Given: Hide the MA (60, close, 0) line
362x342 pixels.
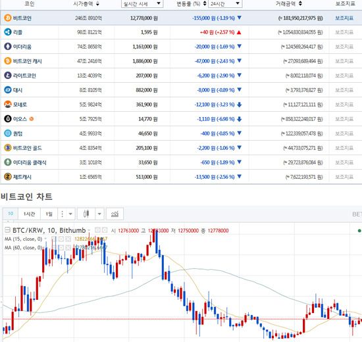Looking at the screenshot, I should [x=54, y=247].
